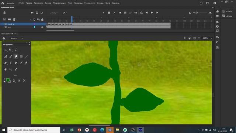Step back one frame
Image resolution: width=236 pixels, height=133 pixels.
tap(147, 13)
